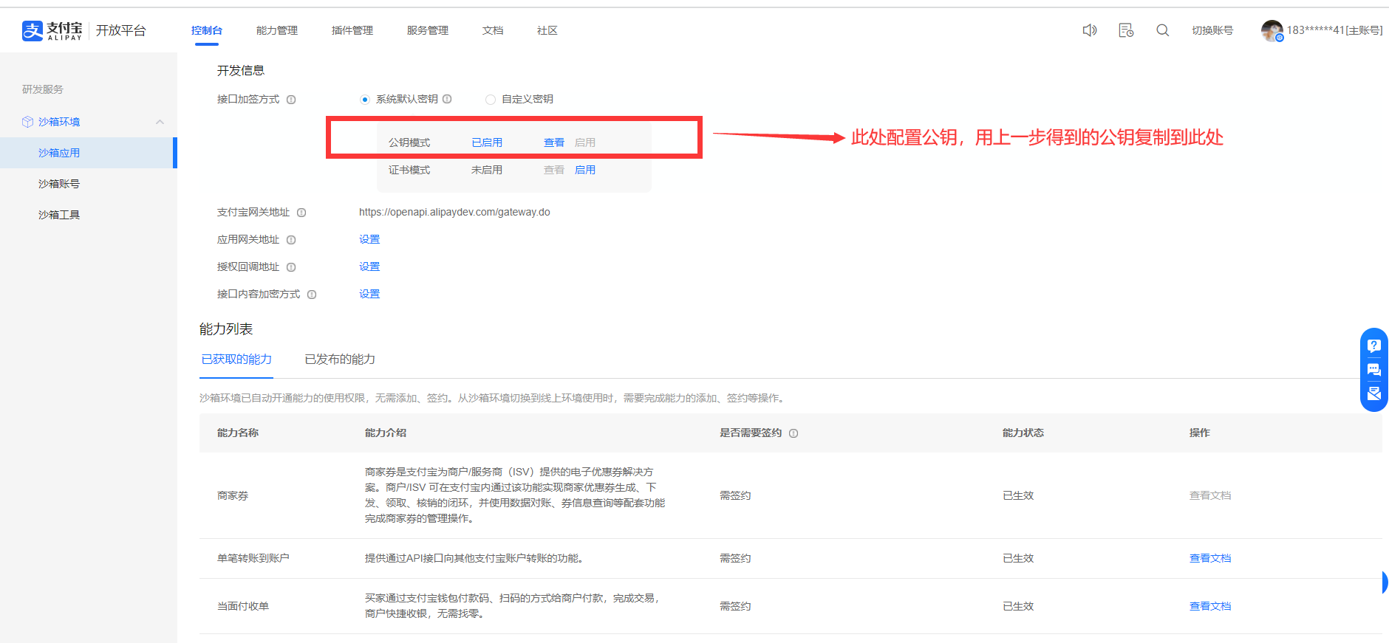Select 沙箱应用 in the sidebar
The width and height of the screenshot is (1389, 643).
89,153
